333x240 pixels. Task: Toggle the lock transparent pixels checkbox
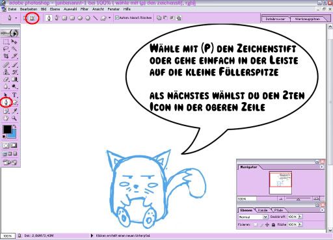coord(255,224)
